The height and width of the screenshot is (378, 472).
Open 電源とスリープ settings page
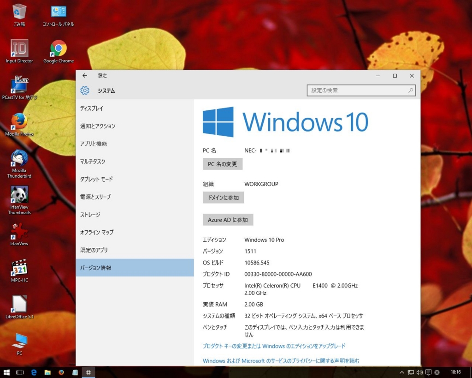click(135, 197)
